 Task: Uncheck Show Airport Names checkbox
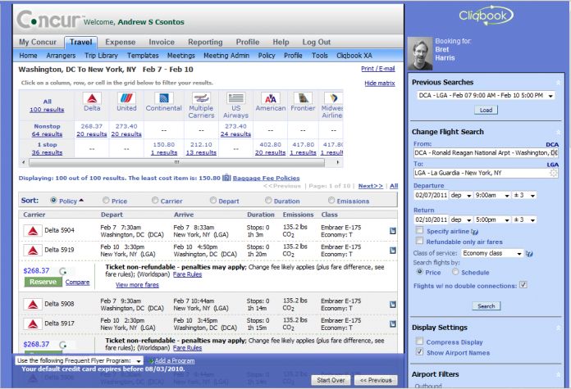(419, 351)
